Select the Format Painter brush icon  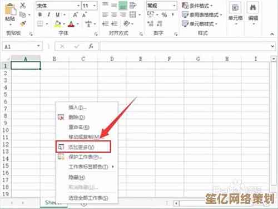click(23, 23)
